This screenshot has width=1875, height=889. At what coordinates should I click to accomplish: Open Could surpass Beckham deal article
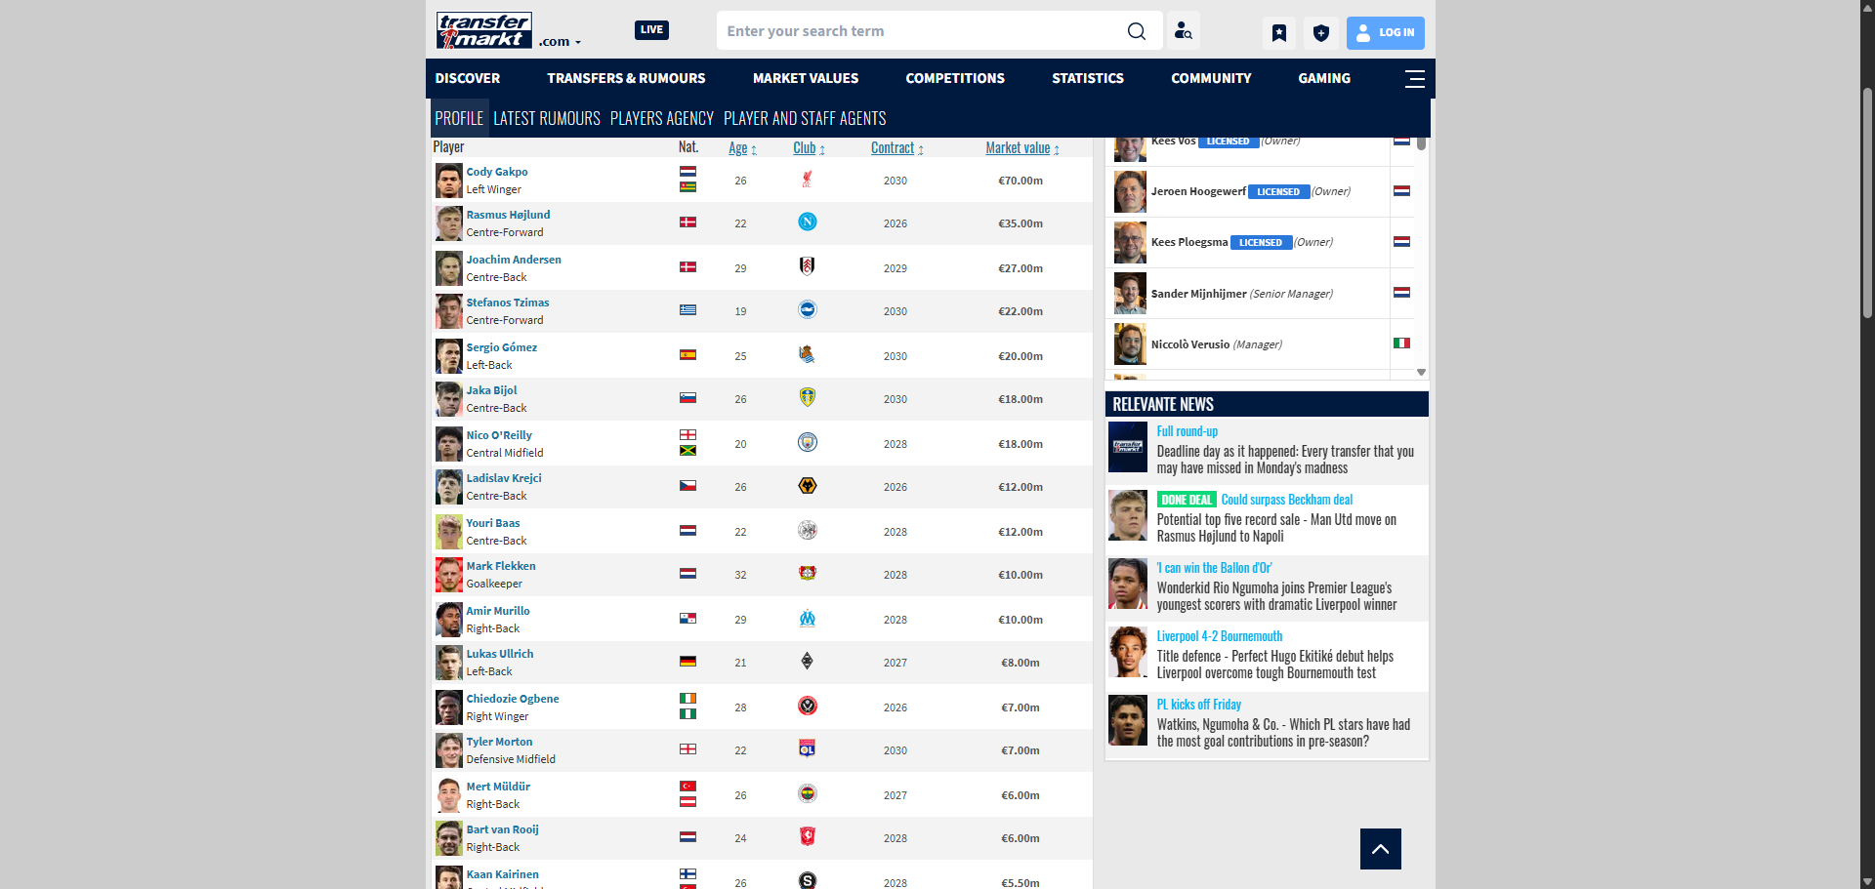(1286, 500)
